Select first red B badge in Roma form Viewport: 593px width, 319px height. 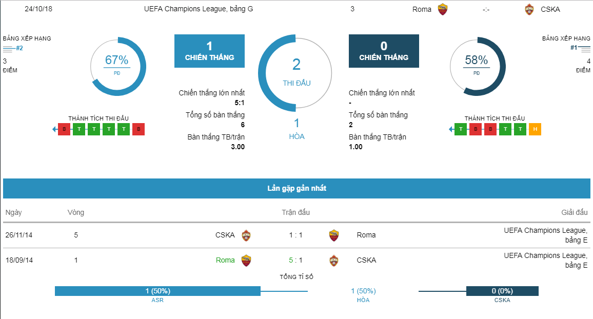tap(64, 129)
